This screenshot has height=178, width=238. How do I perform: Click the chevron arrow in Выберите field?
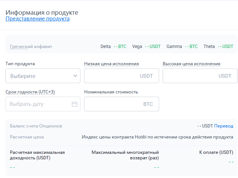pos(75,76)
